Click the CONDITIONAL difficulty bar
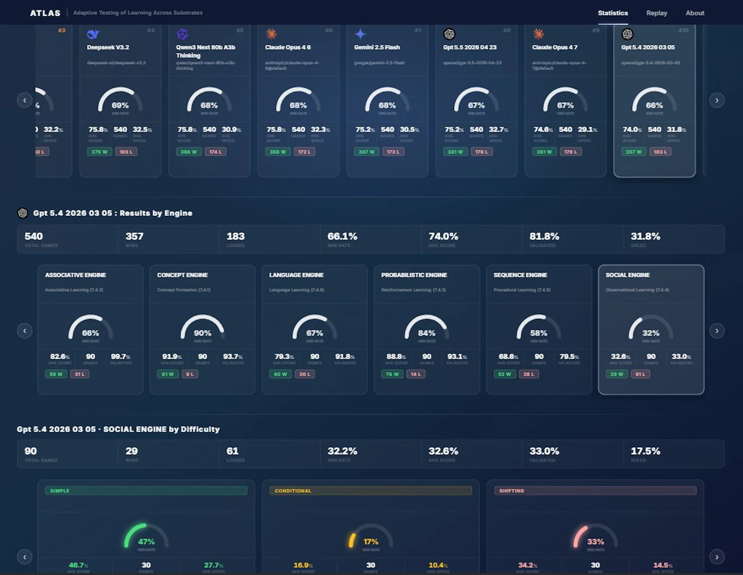The image size is (743, 575). [371, 491]
